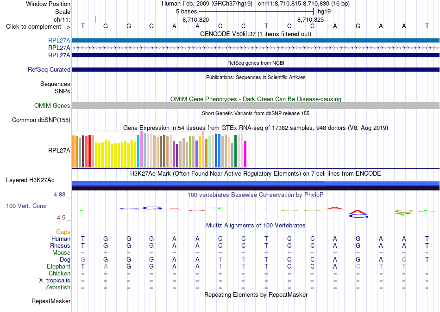Select the Chicken alignment row label
The height and width of the screenshot is (312, 440).
[59, 273]
